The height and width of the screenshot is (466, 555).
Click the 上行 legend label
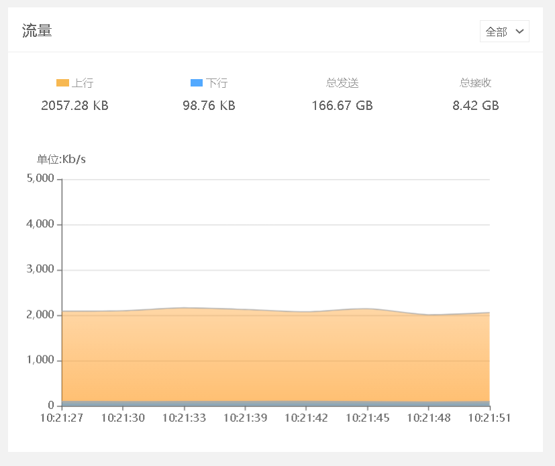[x=83, y=83]
